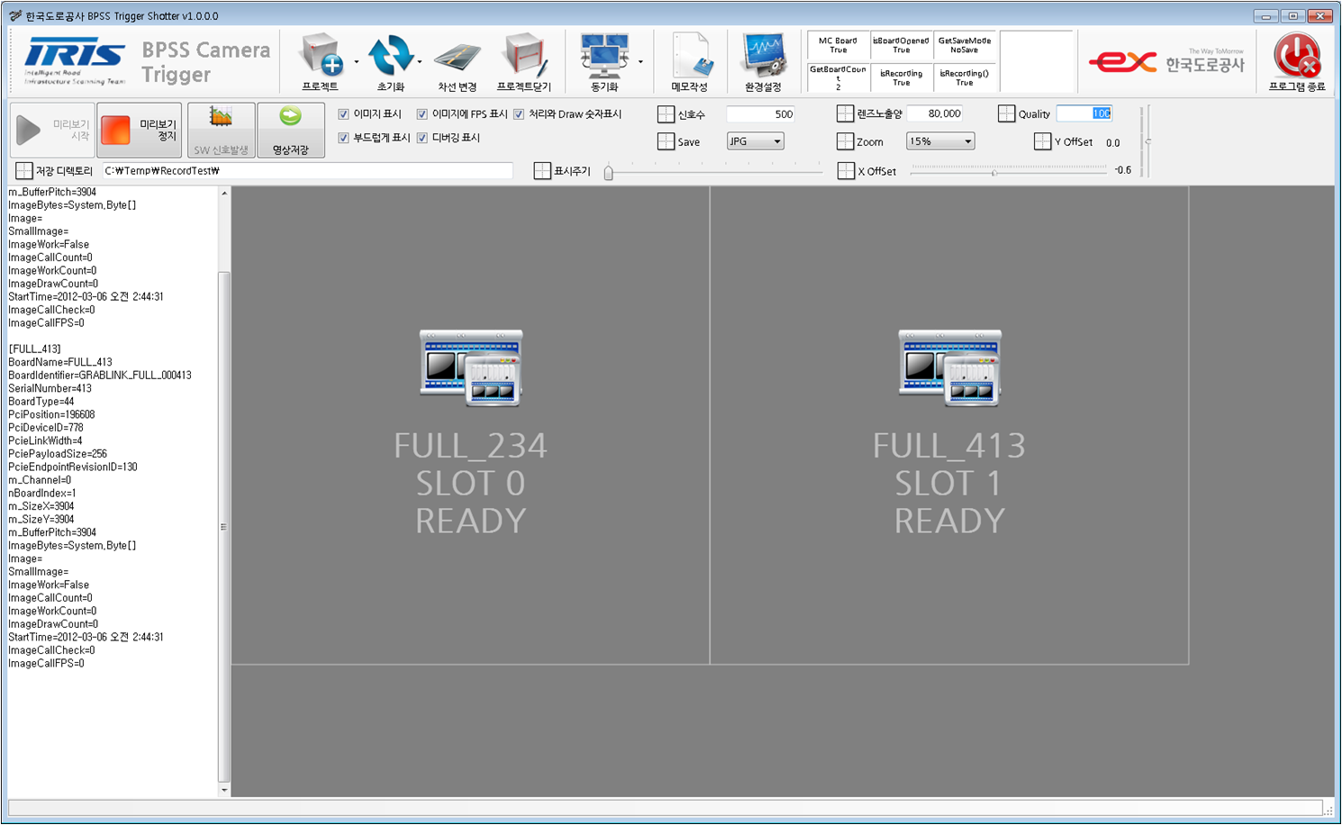Click the vertical Y OffSet slider thumb
The image size is (1342, 825).
click(x=1147, y=141)
